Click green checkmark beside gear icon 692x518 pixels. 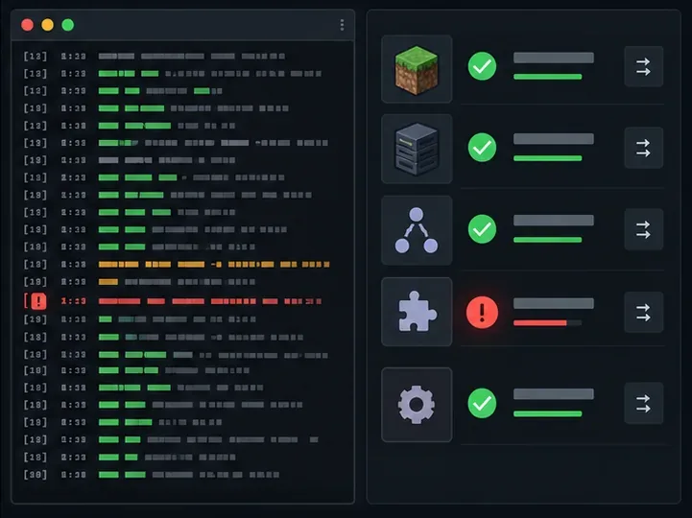pyautogui.click(x=482, y=403)
